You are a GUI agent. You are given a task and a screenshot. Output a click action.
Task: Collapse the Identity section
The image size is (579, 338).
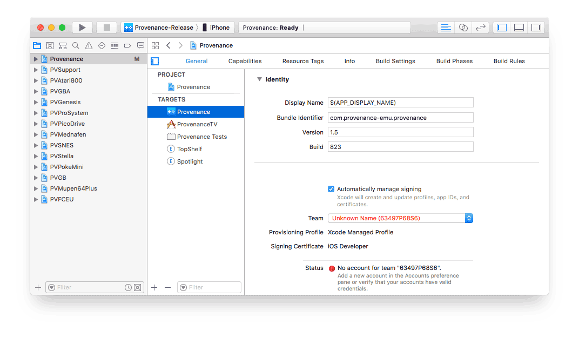[259, 79]
